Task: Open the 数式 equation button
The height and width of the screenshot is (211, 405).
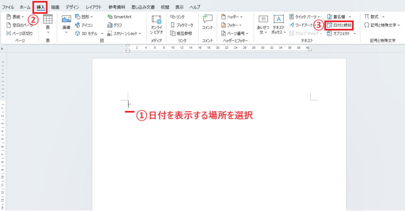Action: point(371,17)
